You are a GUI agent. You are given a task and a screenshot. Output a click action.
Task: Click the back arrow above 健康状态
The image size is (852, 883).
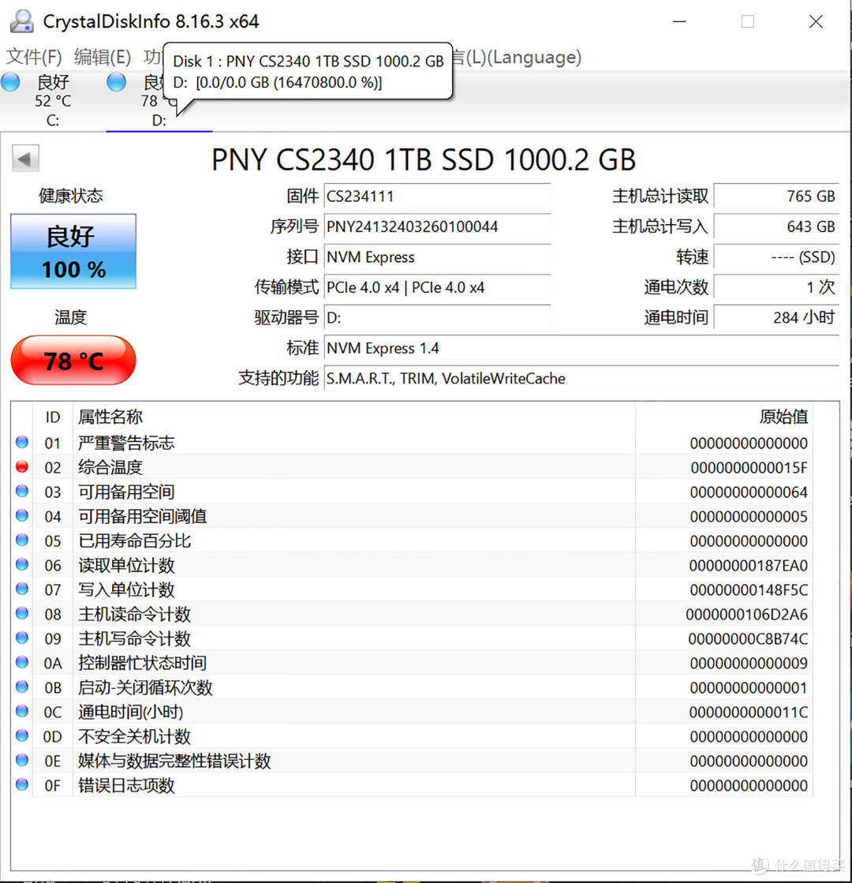click(24, 158)
